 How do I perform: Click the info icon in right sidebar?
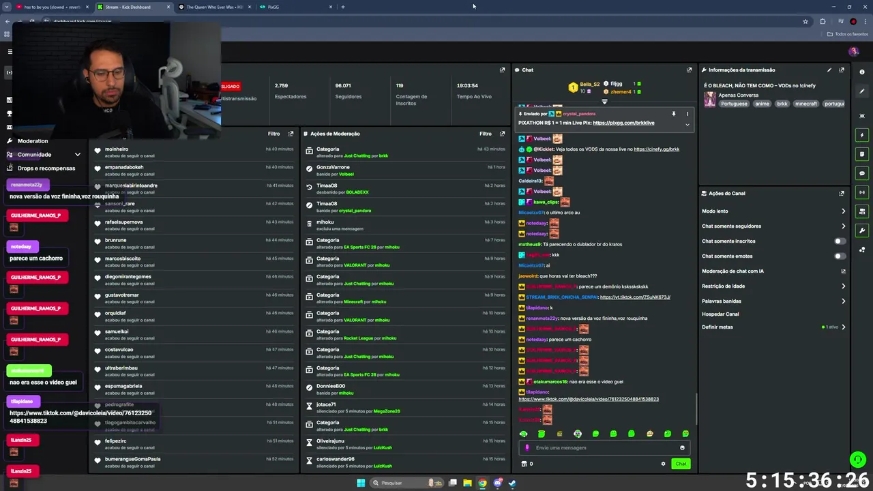(x=862, y=72)
